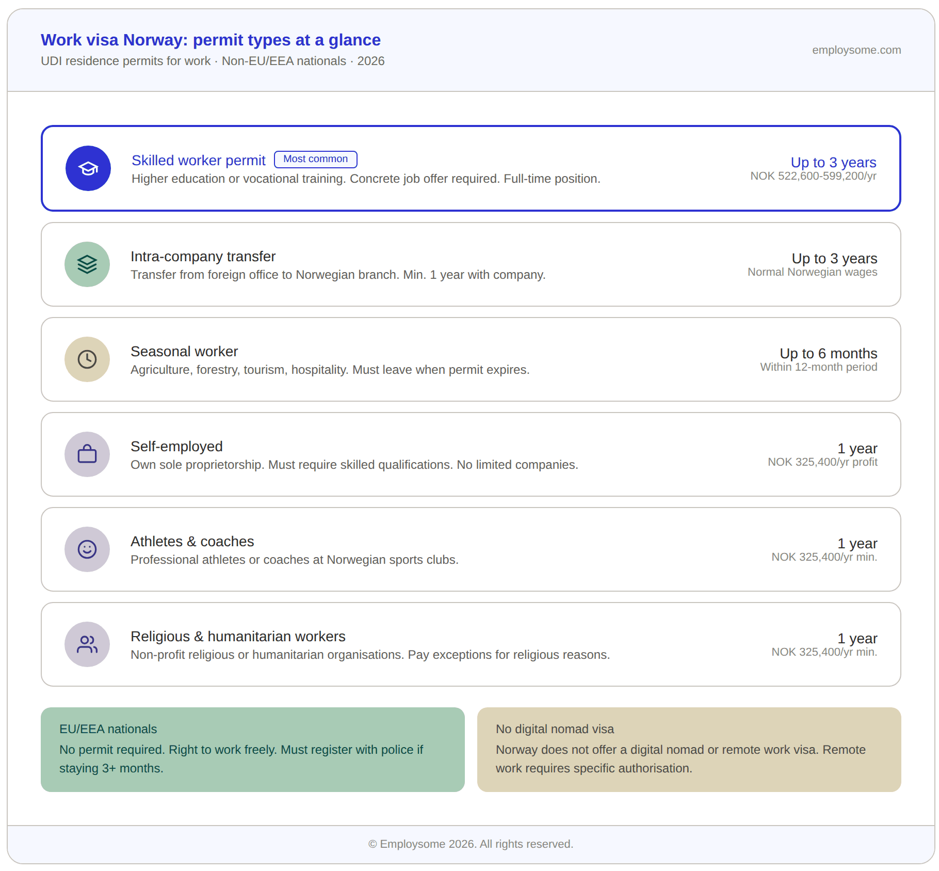939x871 pixels.
Task: Click the Employsome 2026 copyright footer
Action: (471, 844)
